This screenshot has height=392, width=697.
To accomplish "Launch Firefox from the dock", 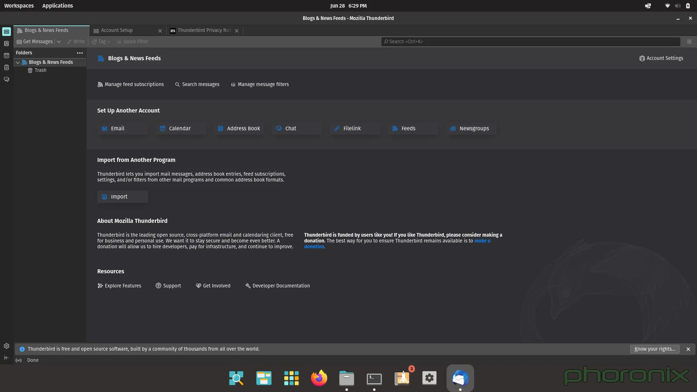I will pos(319,379).
